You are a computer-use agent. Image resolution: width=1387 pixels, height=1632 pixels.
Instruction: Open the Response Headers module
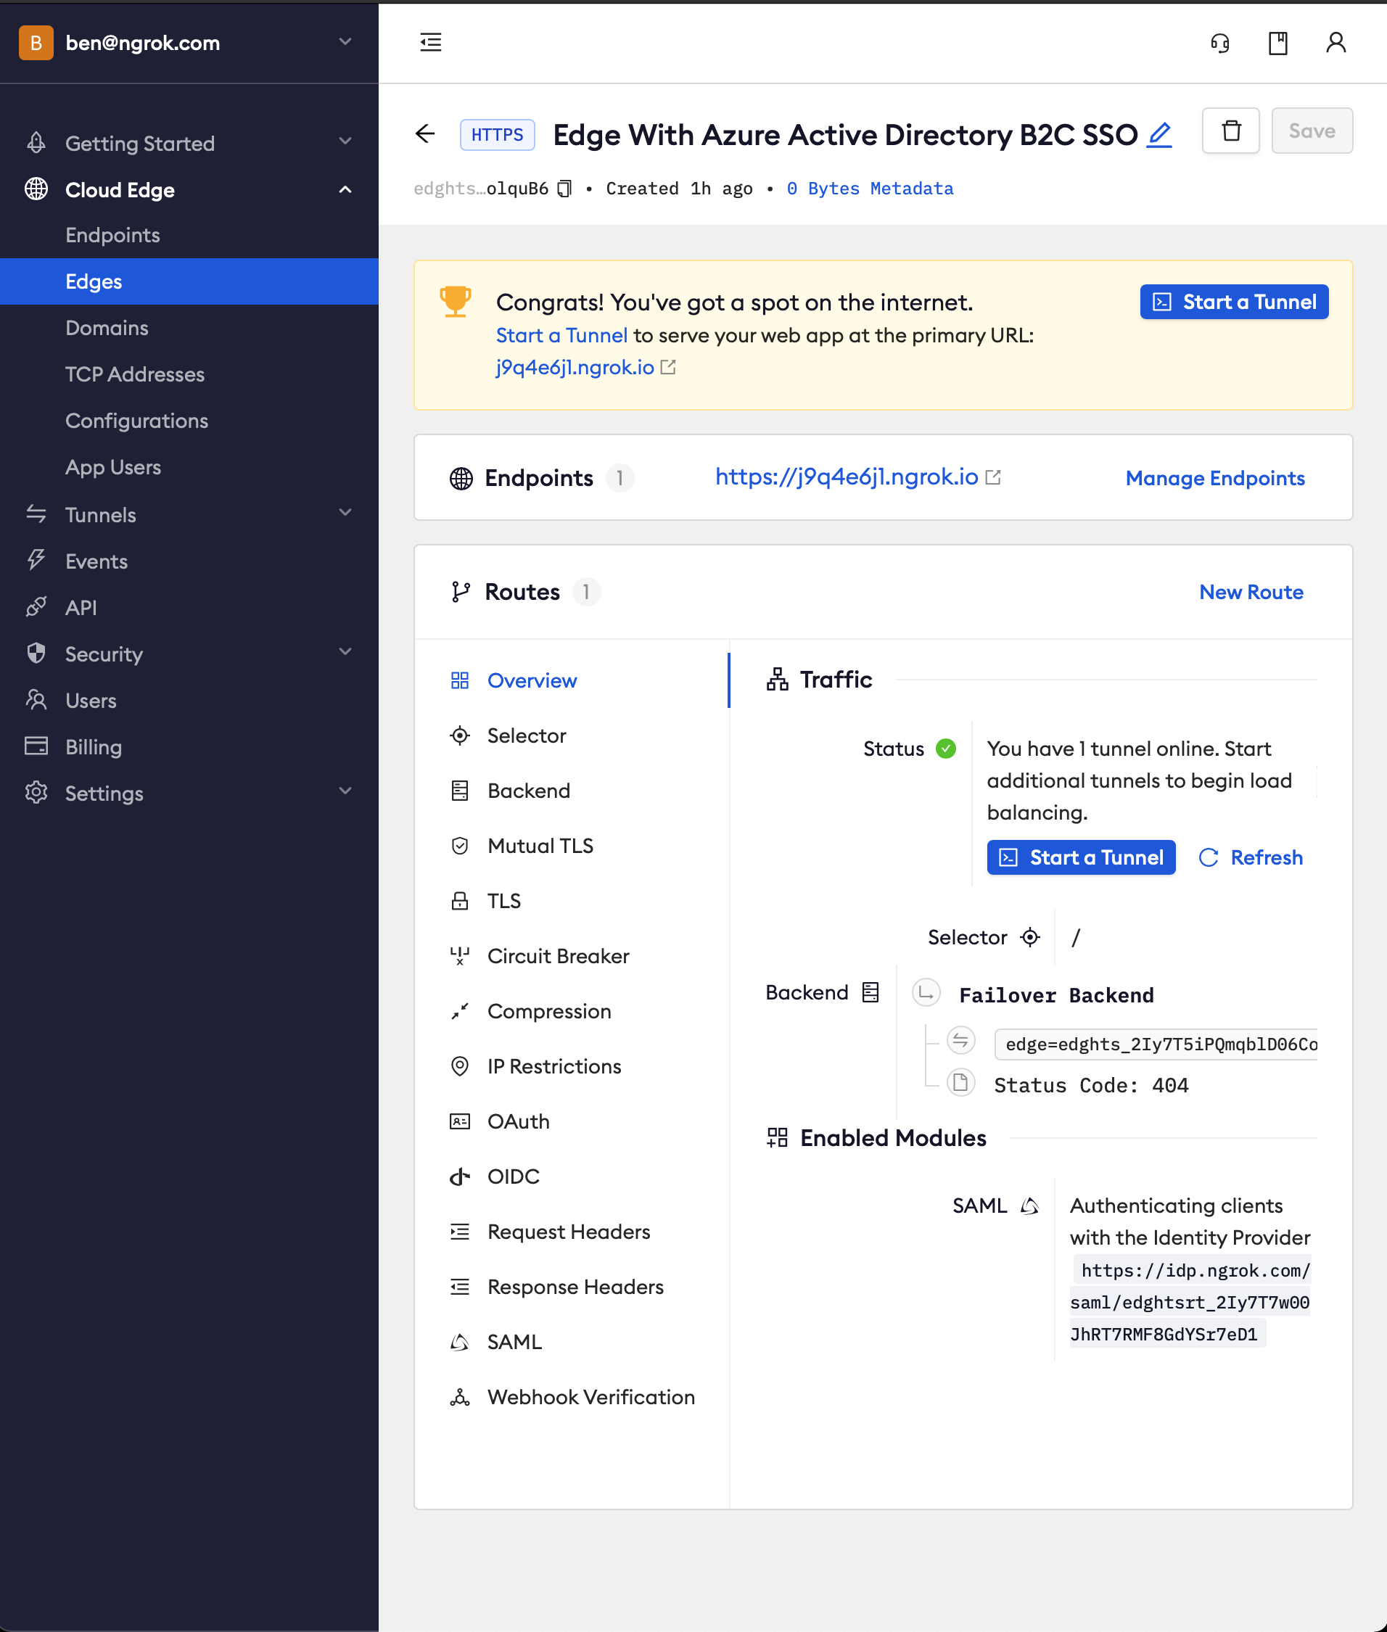pyautogui.click(x=572, y=1287)
